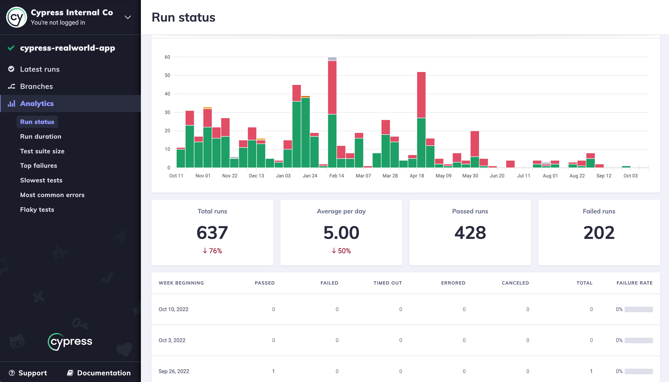The width and height of the screenshot is (669, 382).
Task: Click the Branches icon in sidebar
Action: click(x=11, y=86)
